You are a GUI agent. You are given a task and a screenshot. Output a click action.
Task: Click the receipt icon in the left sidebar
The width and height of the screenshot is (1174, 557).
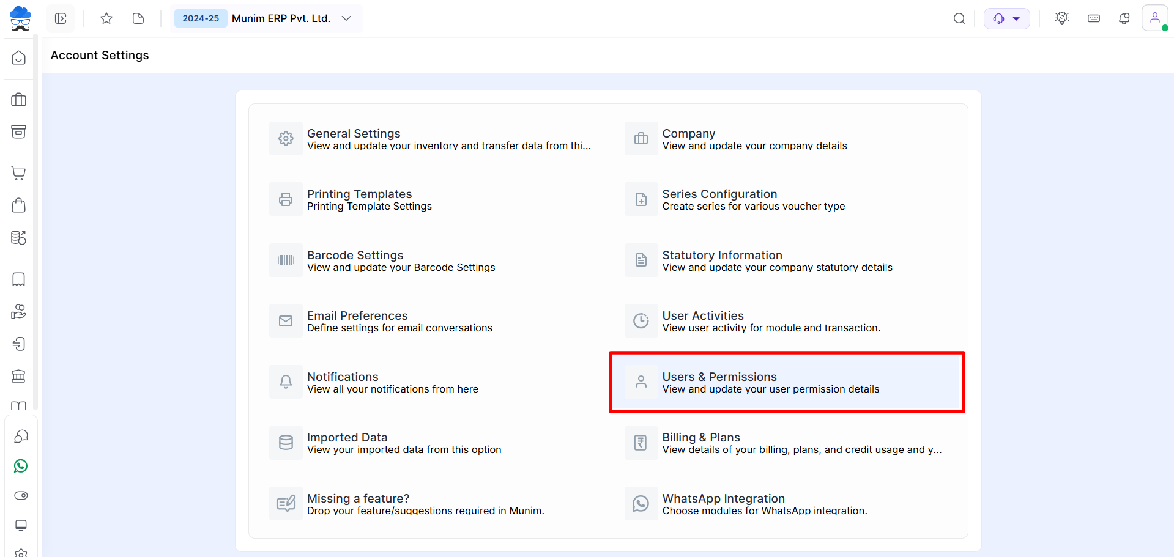pos(19,279)
